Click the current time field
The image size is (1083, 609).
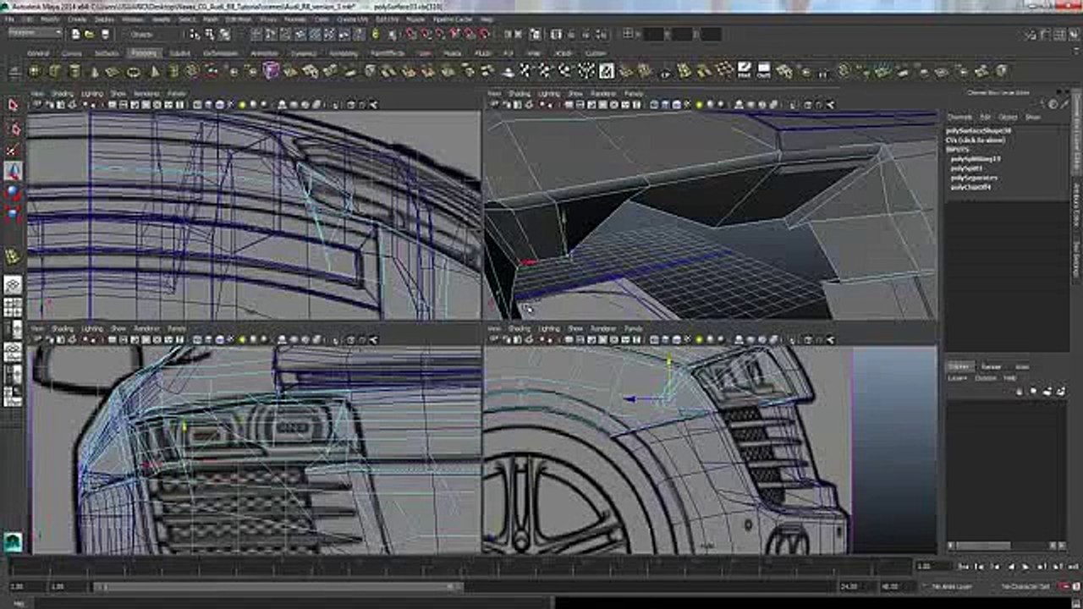coord(932,566)
